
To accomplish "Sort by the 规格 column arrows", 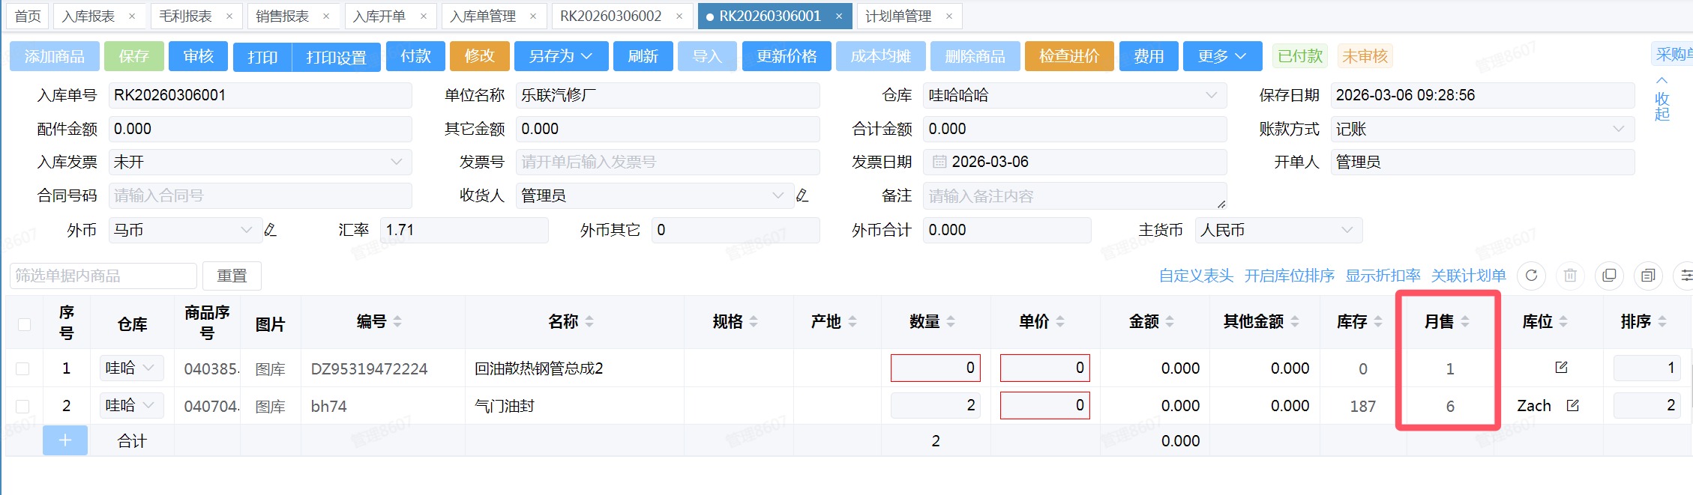I will 754,321.
